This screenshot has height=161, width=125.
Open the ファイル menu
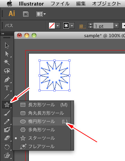[60, 4]
